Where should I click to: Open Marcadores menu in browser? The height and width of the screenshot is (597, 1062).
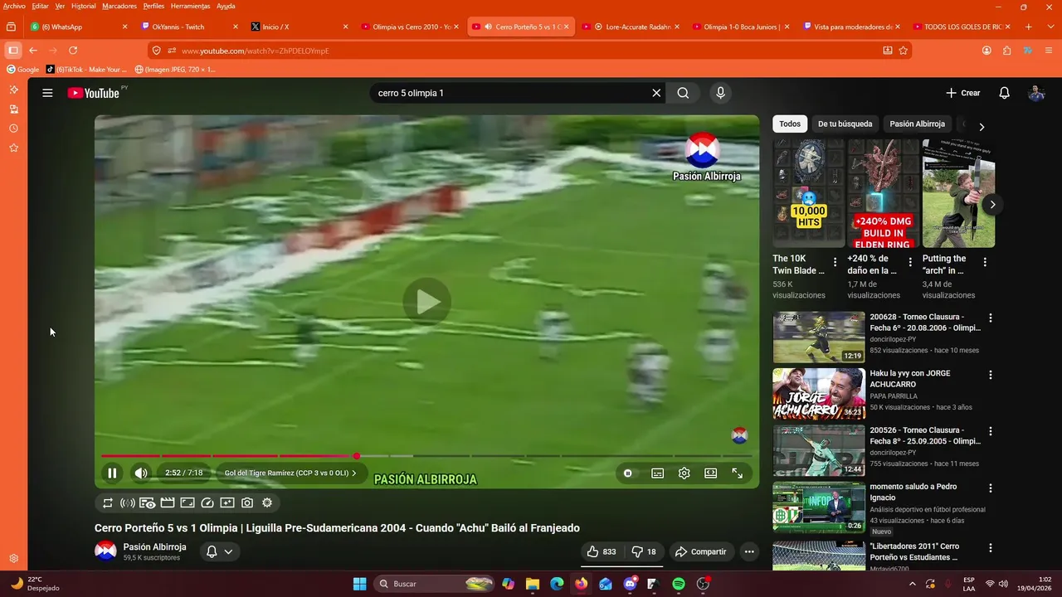119,6
